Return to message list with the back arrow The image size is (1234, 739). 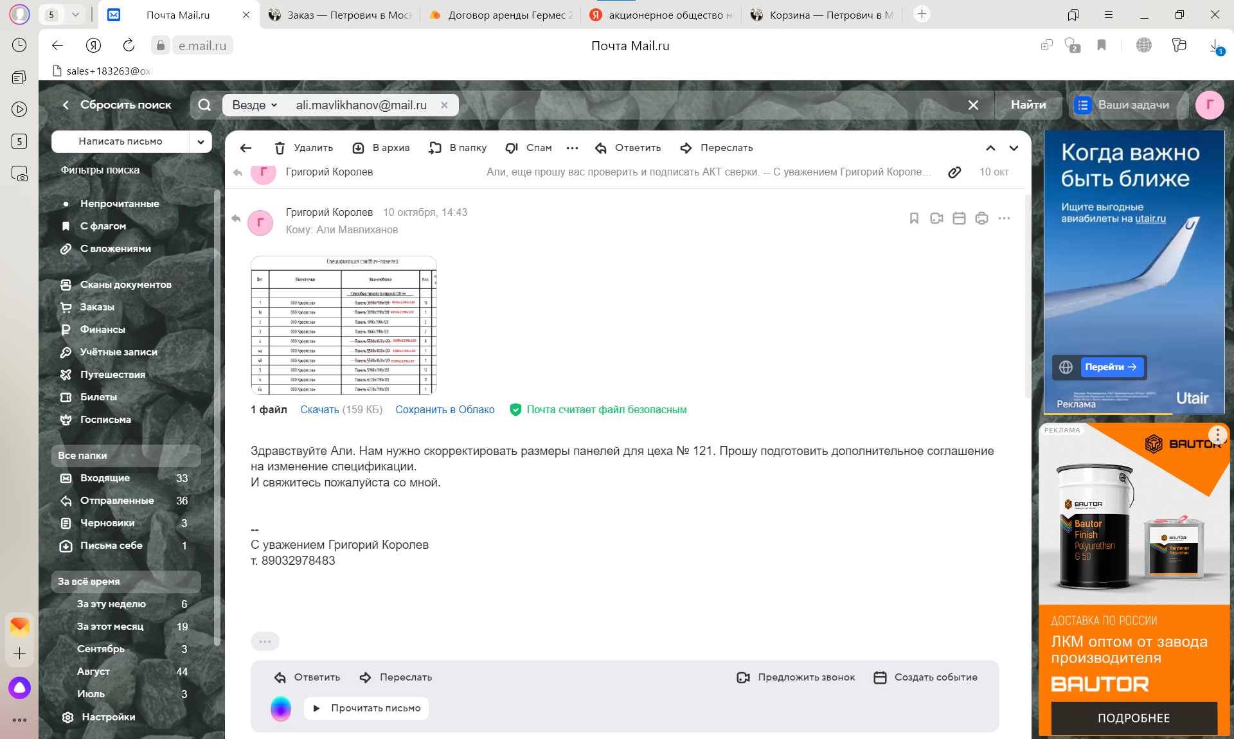tap(246, 148)
